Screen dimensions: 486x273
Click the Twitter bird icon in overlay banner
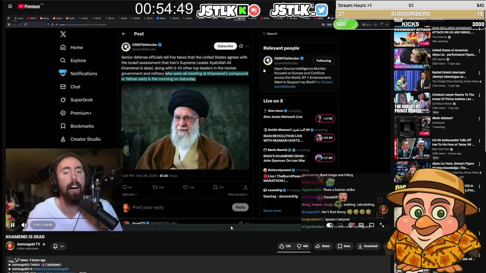321,10
